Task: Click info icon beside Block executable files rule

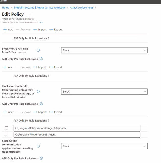Action: tap(38, 92)
